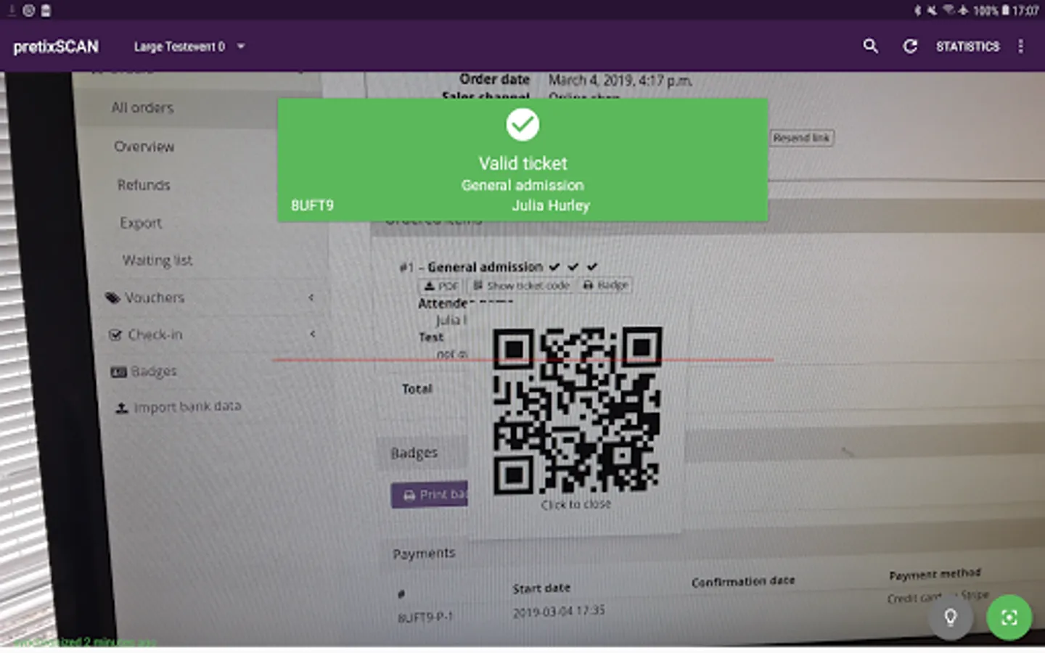The width and height of the screenshot is (1045, 653).
Task: Open the Large Testevent 0 event selector
Action: coord(189,46)
